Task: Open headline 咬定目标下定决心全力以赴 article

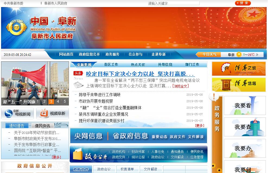Action: pos(140,74)
